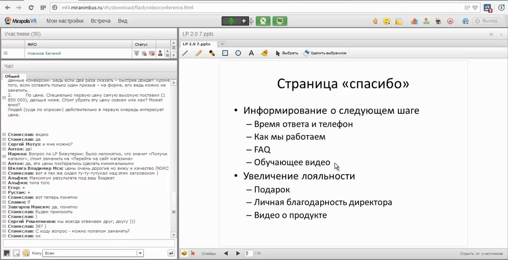Open the Встреча menu
508x260 pixels.
[100, 21]
